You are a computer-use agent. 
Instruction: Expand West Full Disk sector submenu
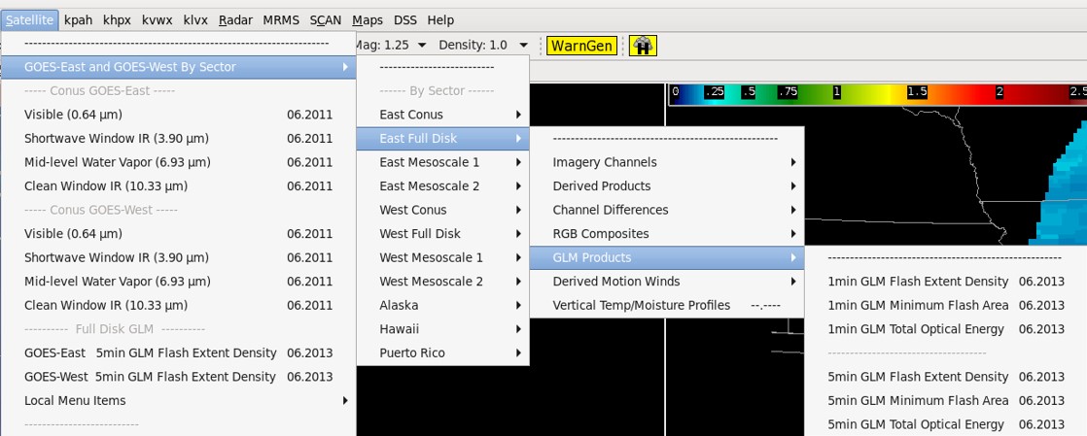tap(443, 234)
